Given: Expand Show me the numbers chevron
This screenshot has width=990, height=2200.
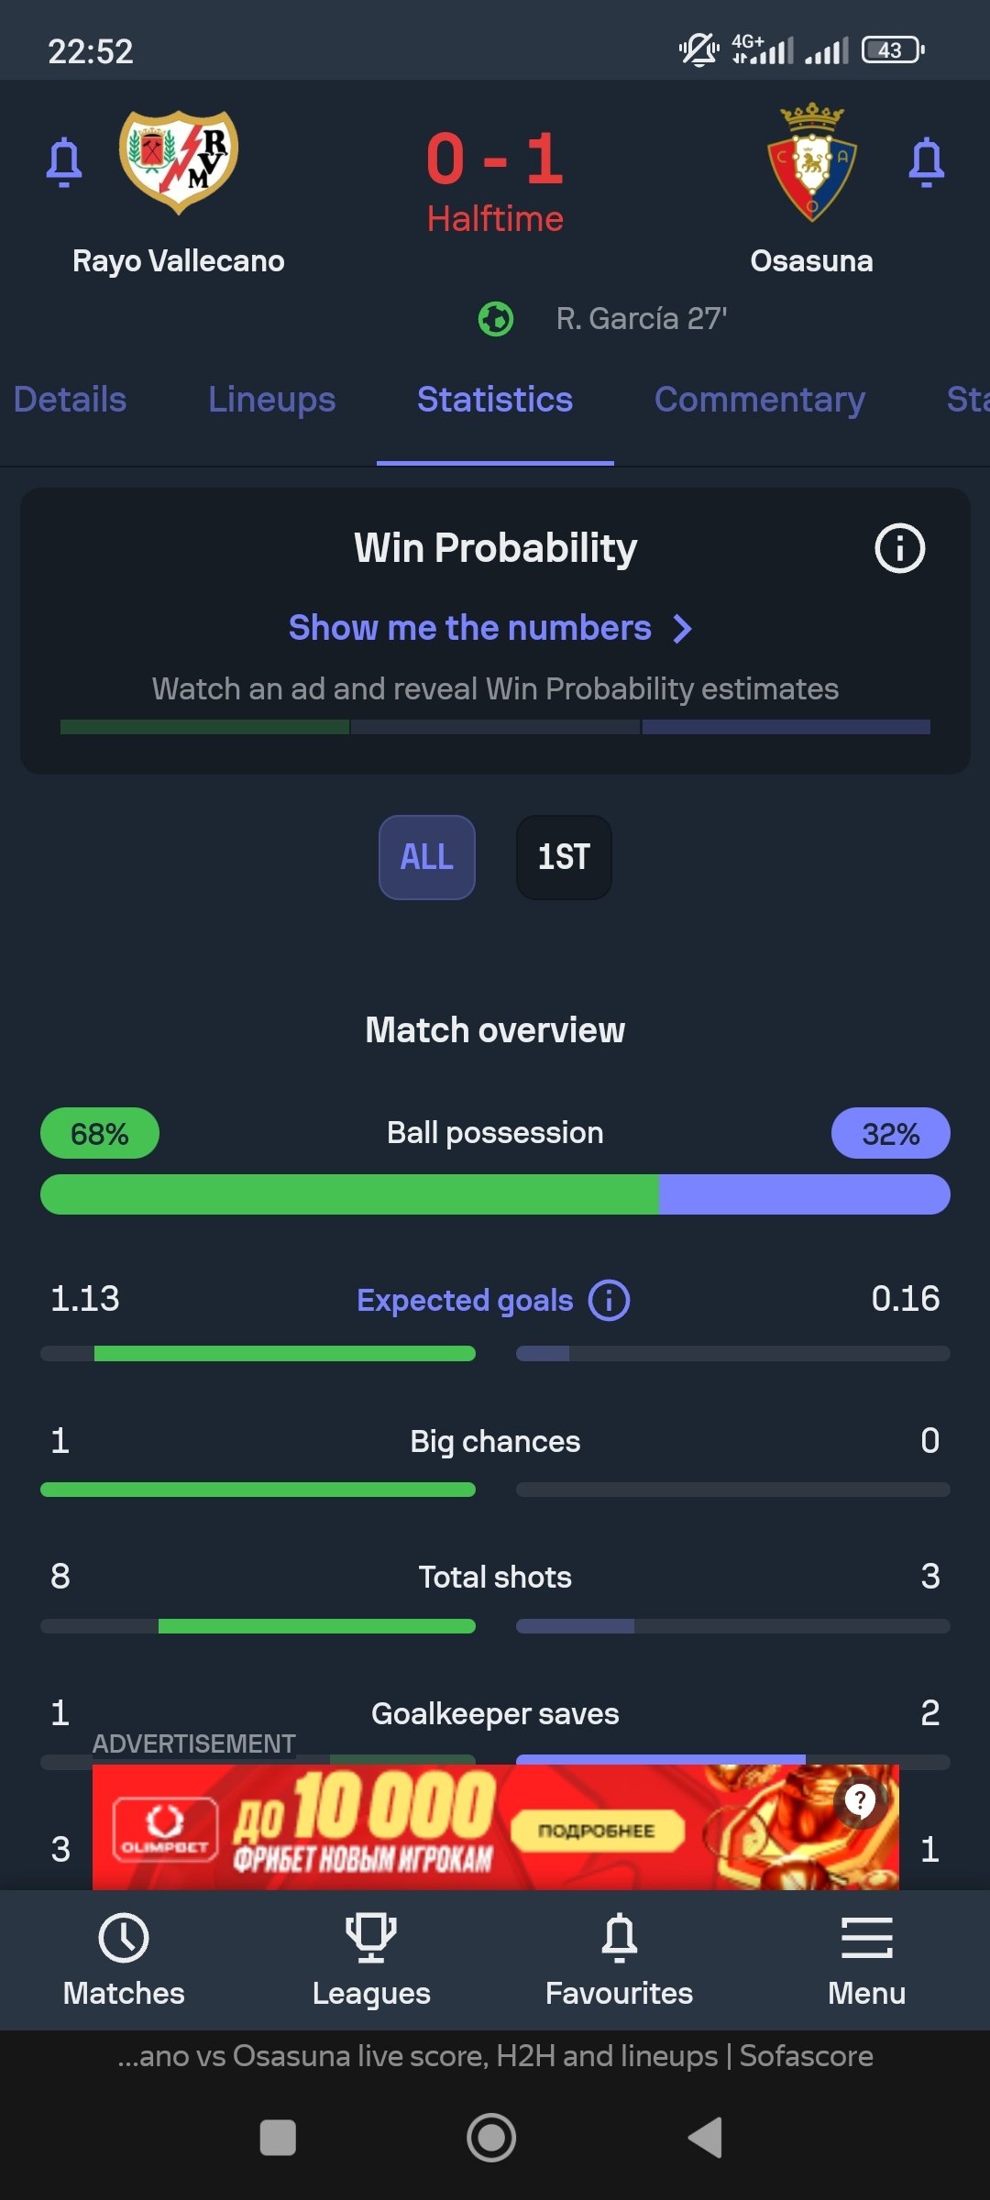Looking at the screenshot, I should click(x=683, y=629).
